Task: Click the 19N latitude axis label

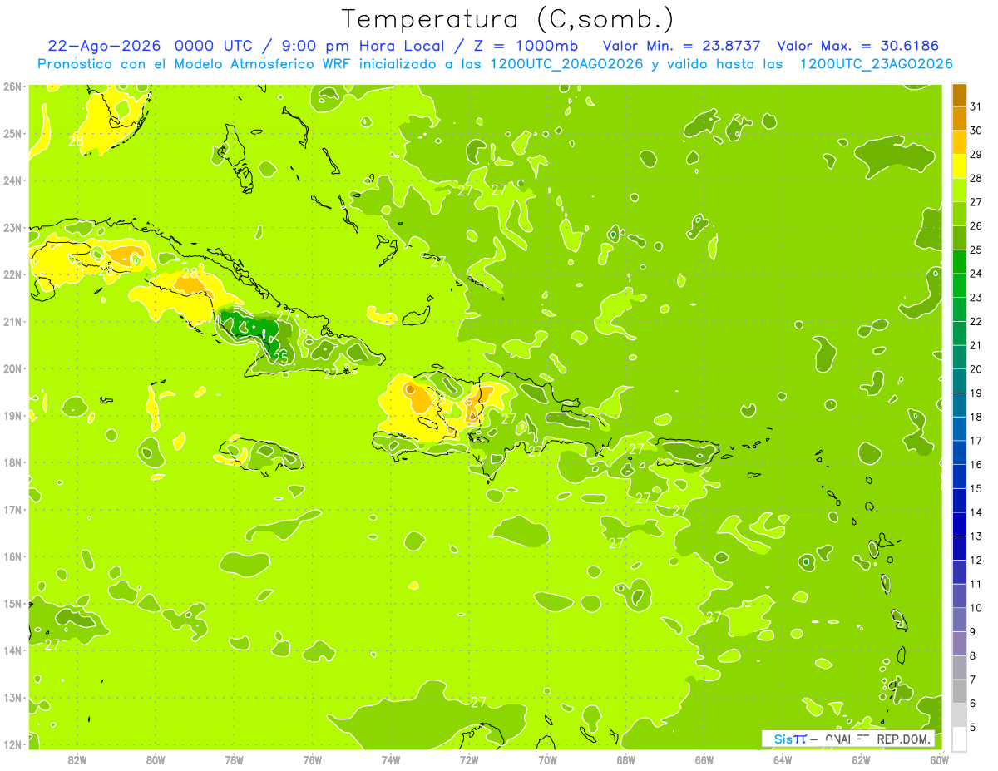Action: [x=12, y=415]
